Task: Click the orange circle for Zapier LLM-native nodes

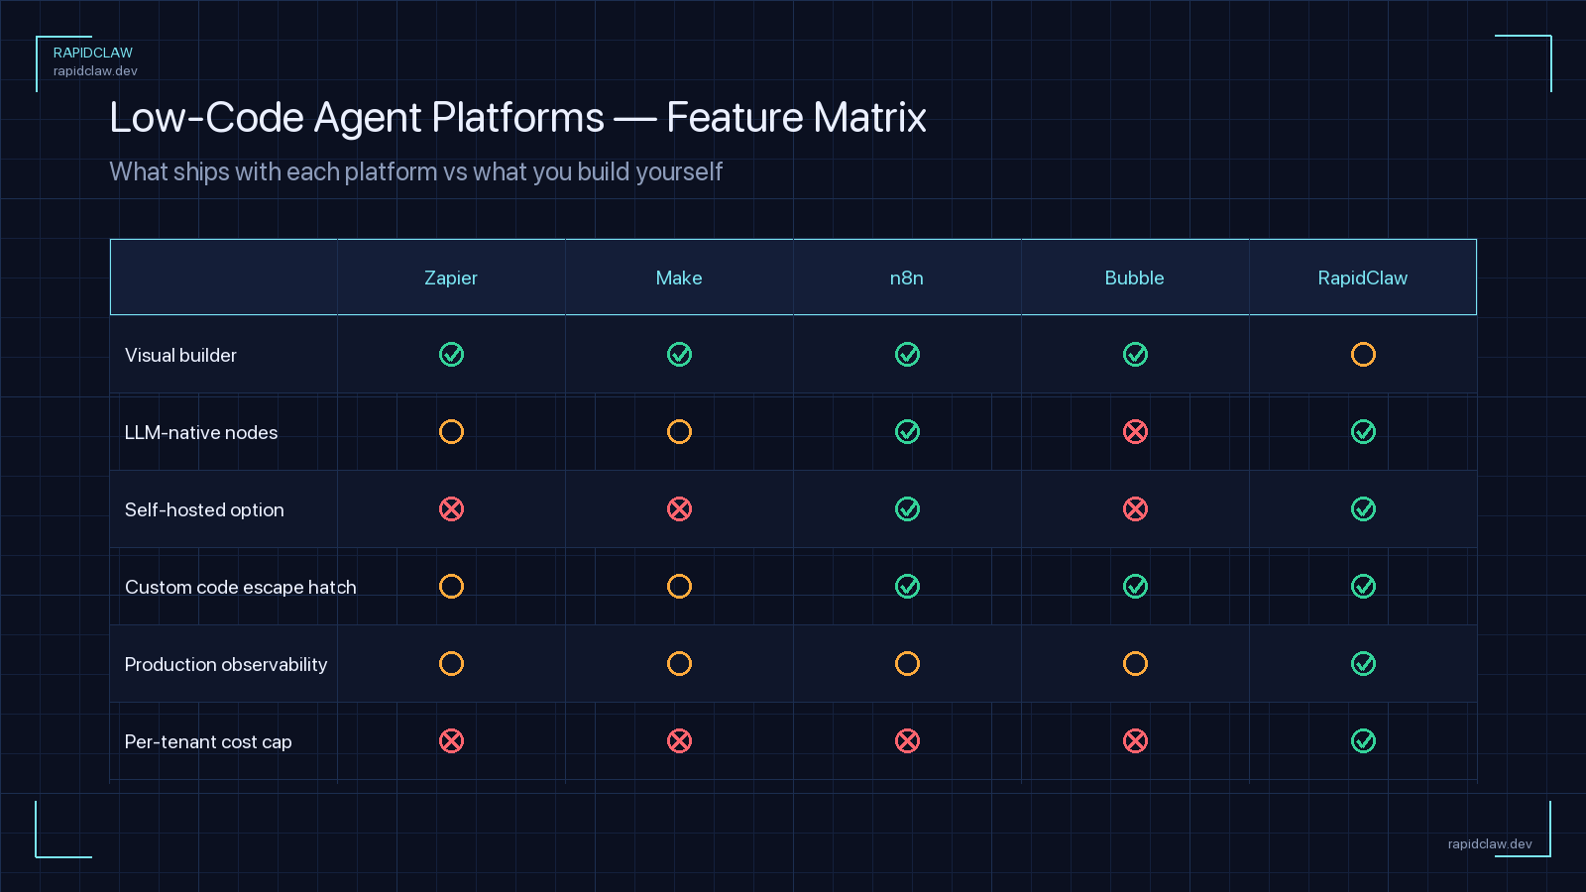Action: (x=451, y=431)
